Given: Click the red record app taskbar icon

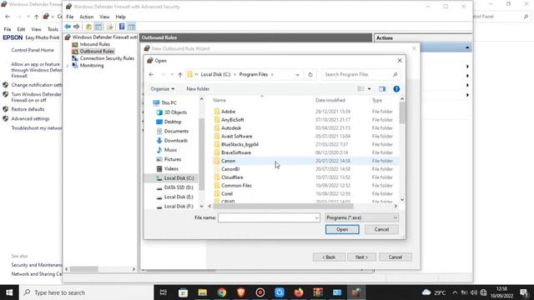Looking at the screenshot, I should tap(260, 292).
